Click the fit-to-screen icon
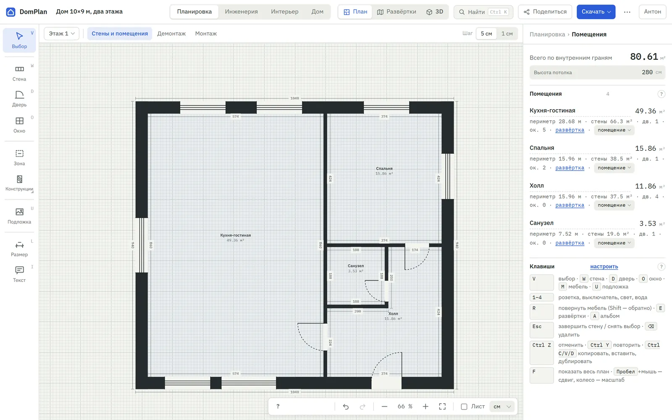The height and width of the screenshot is (420, 672). [x=442, y=407]
